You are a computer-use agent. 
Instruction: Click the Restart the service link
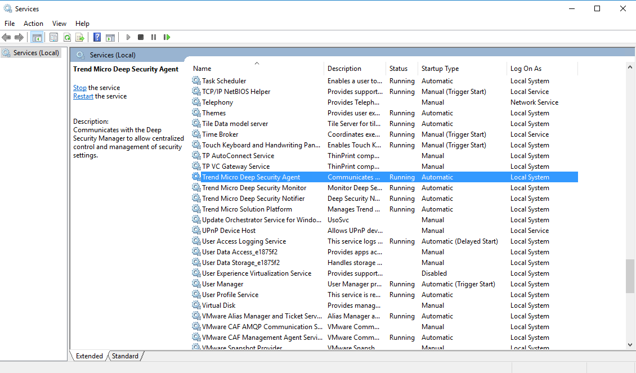pyautogui.click(x=83, y=96)
